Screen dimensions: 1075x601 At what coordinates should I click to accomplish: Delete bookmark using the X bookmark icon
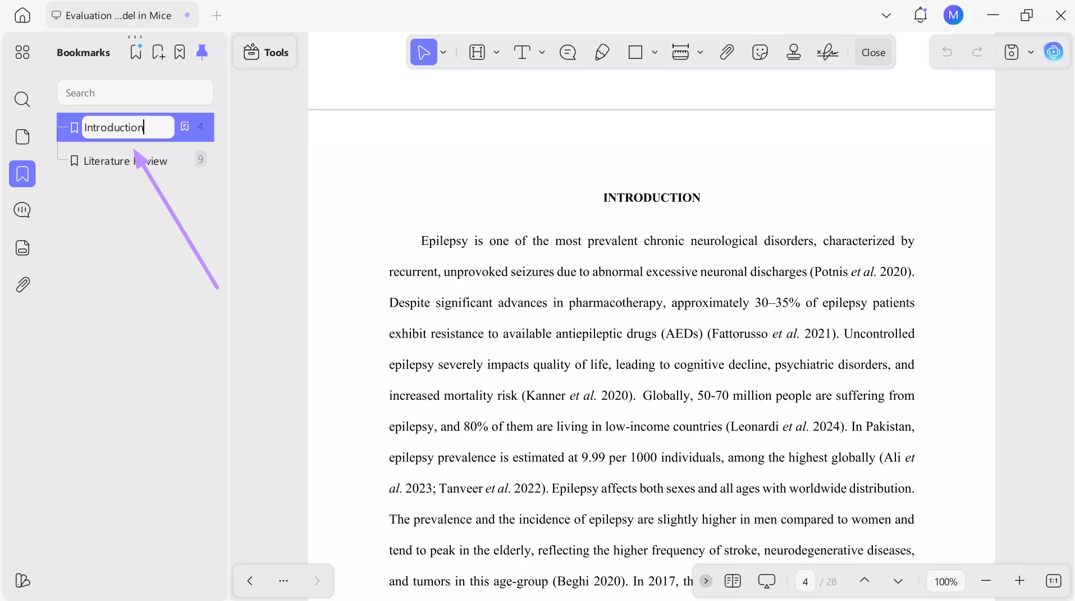point(180,52)
